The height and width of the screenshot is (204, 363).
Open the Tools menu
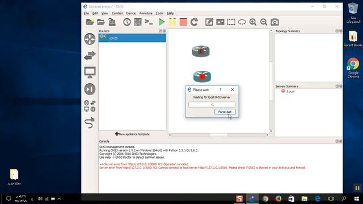tap(159, 14)
